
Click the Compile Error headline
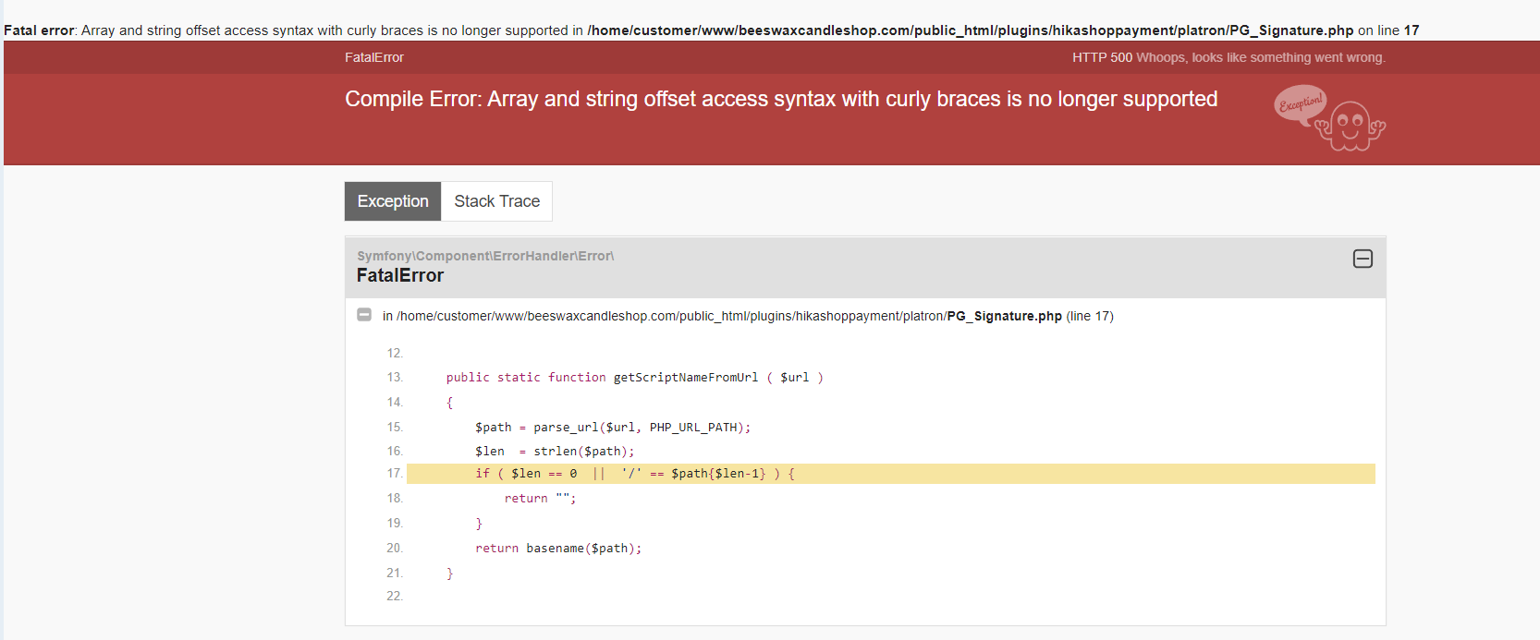pyautogui.click(x=781, y=99)
